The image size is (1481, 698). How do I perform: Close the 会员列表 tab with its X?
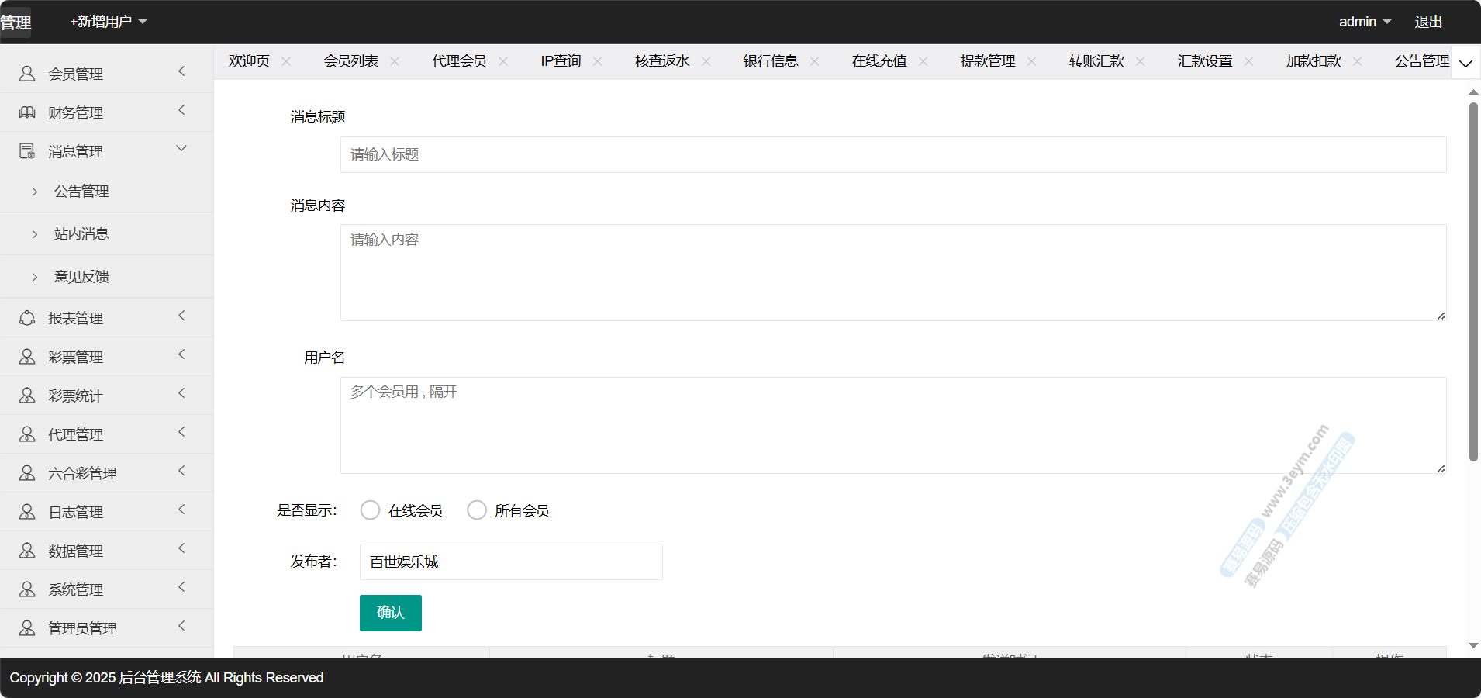click(395, 61)
